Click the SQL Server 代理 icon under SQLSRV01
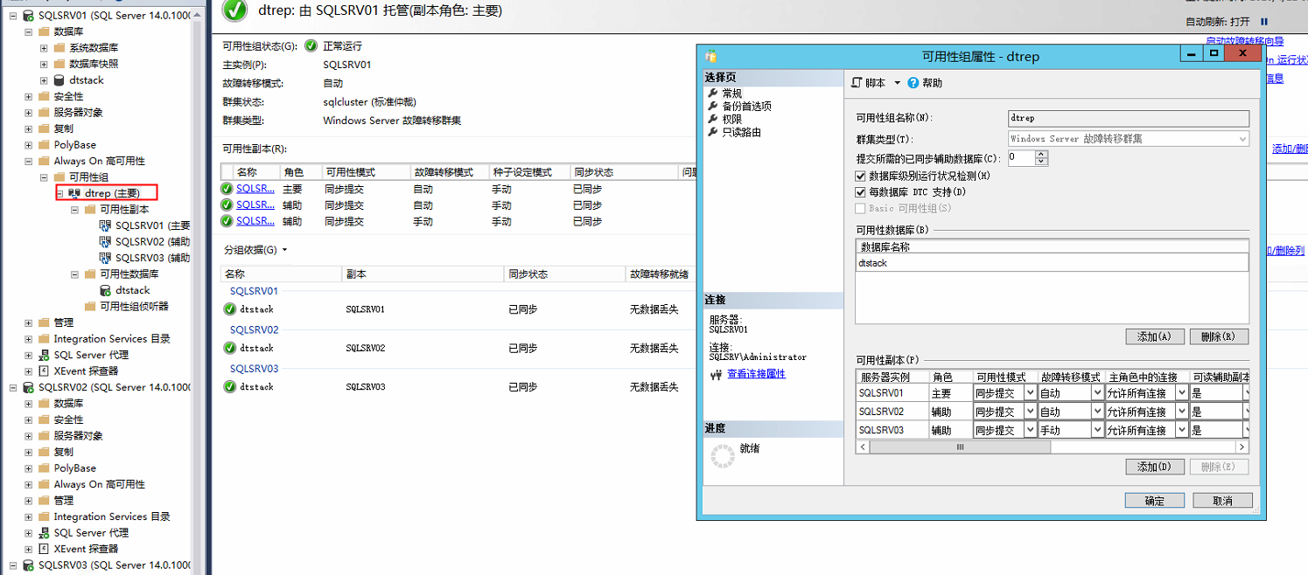This screenshot has height=575, width=1308. (44, 355)
